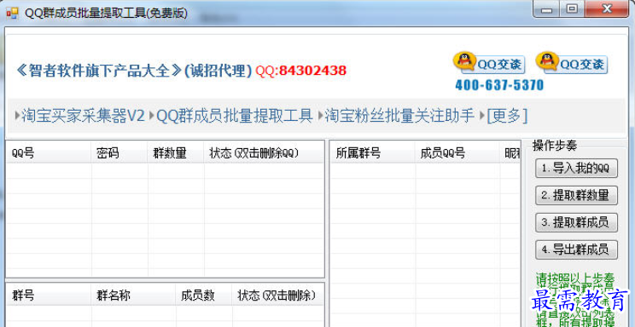Open the 淘宝粉丝批量关注助手 link
The width and height of the screenshot is (635, 327).
pos(399,116)
